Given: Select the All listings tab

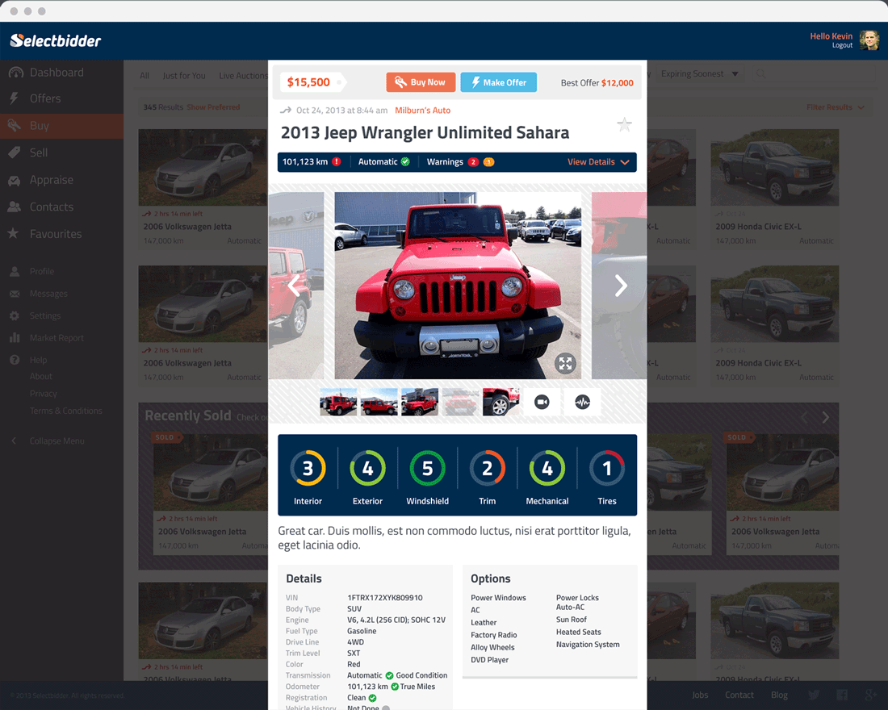Looking at the screenshot, I should [145, 76].
